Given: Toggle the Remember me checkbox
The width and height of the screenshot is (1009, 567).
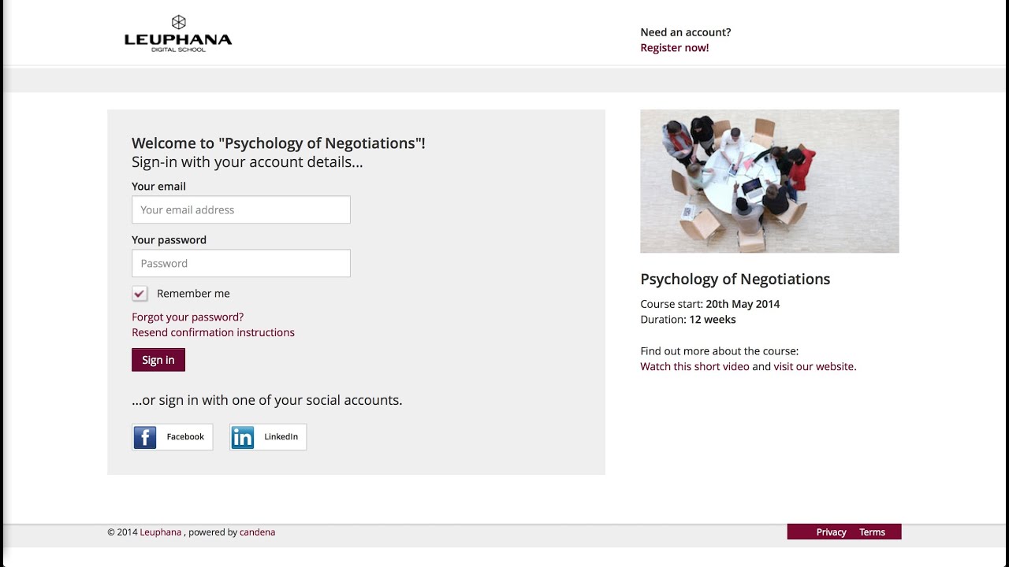Looking at the screenshot, I should 140,294.
